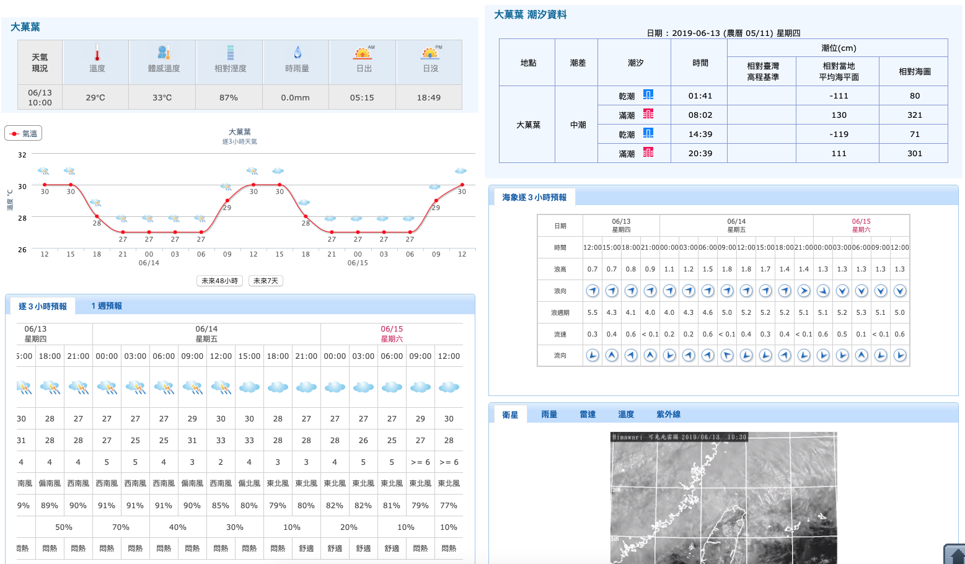Click 流向 arrow for 06/13 12:00
This screenshot has width=965, height=564.
(x=593, y=355)
